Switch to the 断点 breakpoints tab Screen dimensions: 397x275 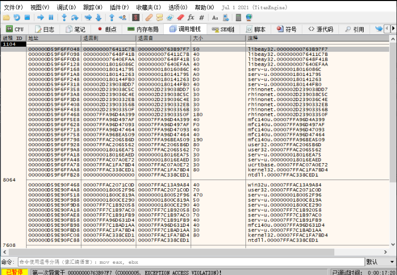click(x=107, y=29)
